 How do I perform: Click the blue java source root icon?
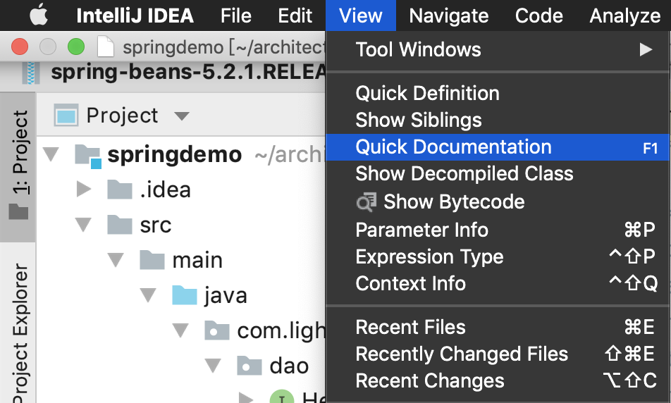pyautogui.click(x=185, y=295)
